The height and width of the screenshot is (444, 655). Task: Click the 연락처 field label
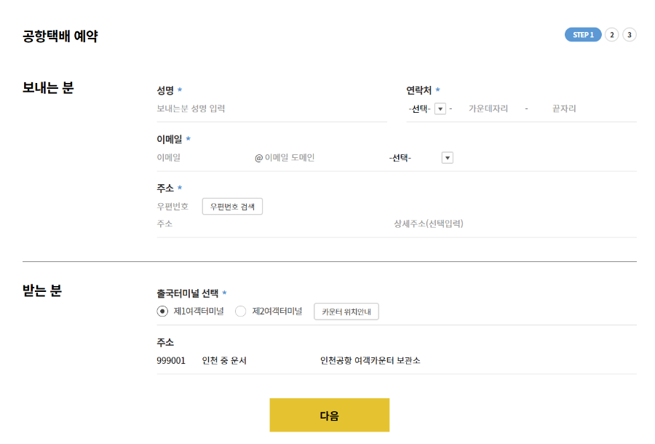coord(418,90)
